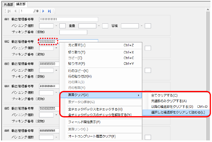Click 001 ブッキング番号(貨物) input field

73,32
